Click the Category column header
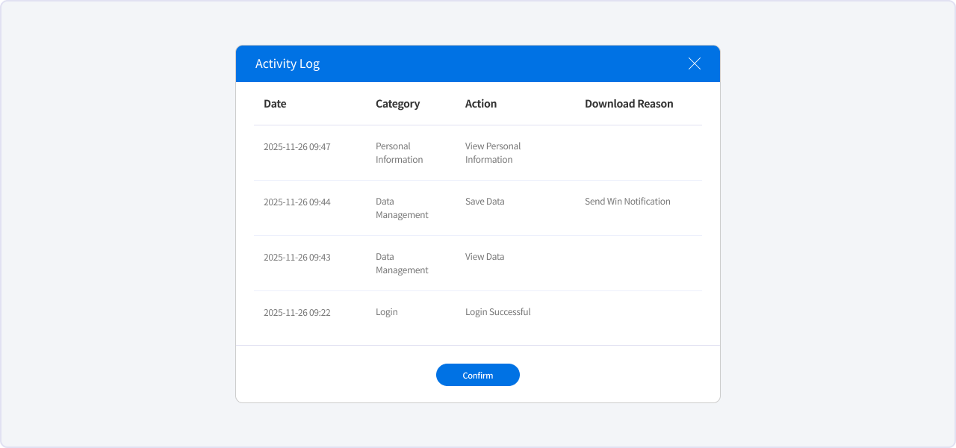 pos(397,104)
